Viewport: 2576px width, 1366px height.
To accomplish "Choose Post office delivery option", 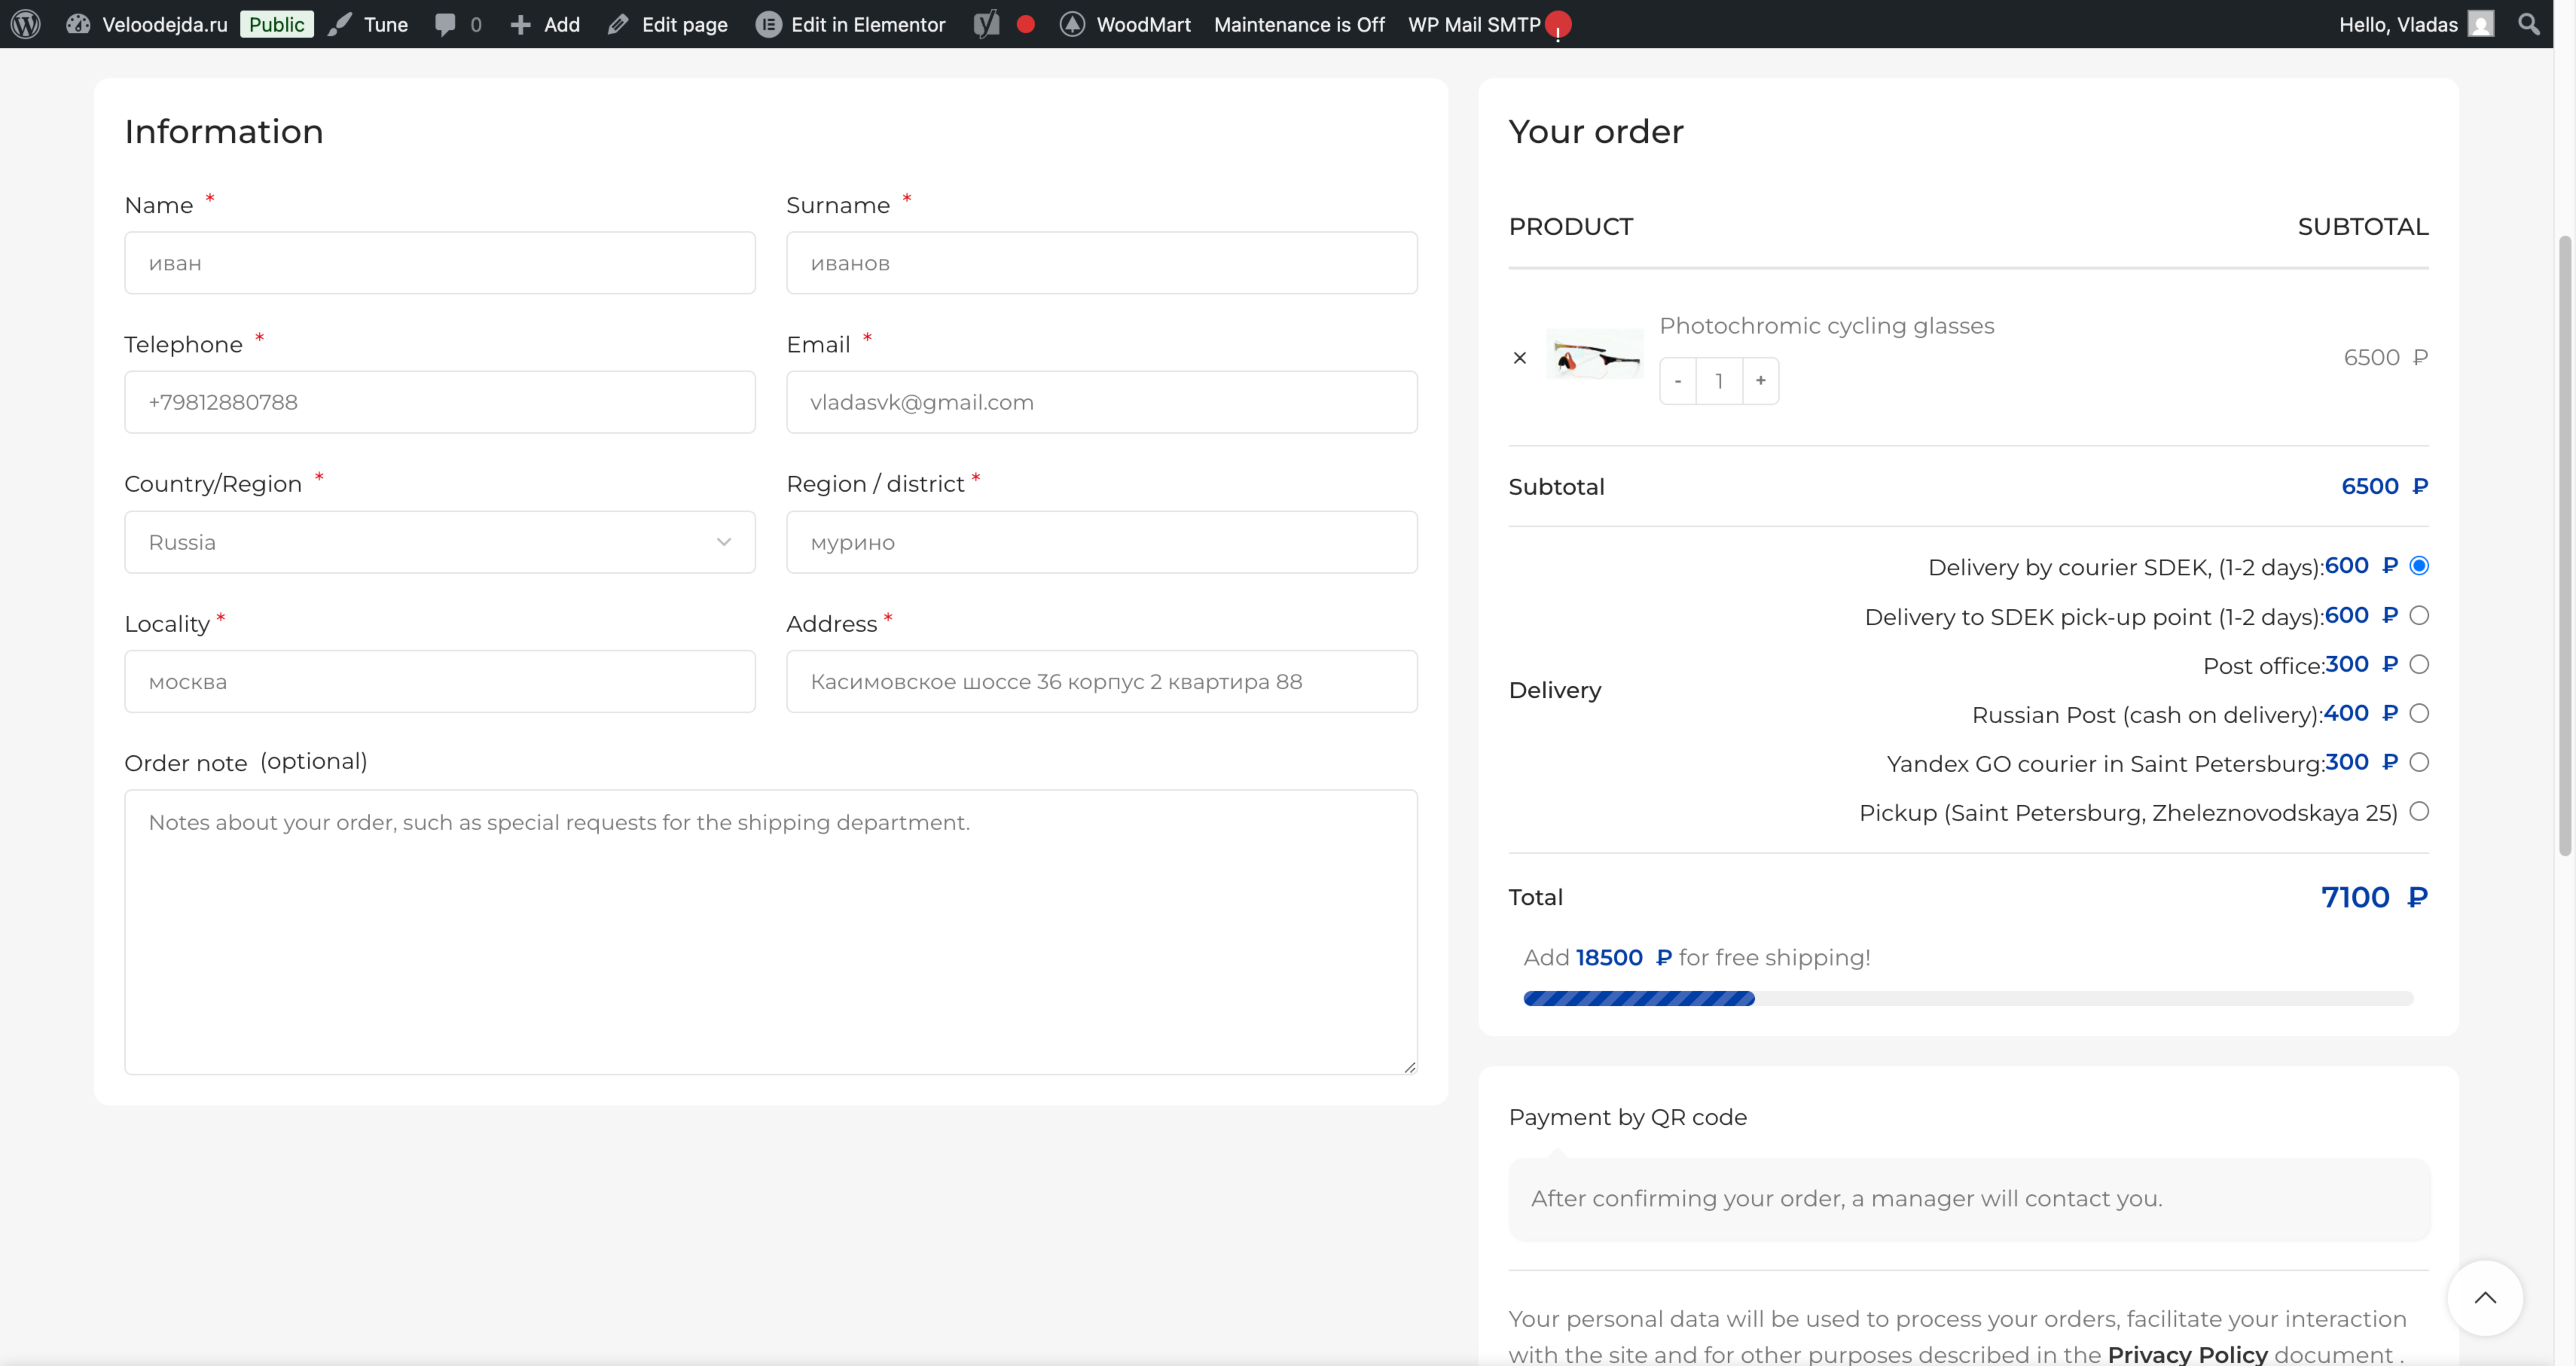I will pos(2419,664).
